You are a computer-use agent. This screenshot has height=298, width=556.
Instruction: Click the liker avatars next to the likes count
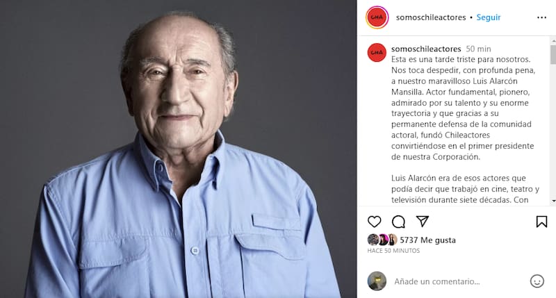coord(382,240)
